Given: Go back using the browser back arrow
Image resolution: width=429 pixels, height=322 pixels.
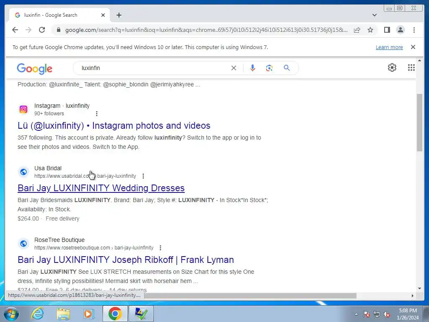Looking at the screenshot, I should [15, 30].
